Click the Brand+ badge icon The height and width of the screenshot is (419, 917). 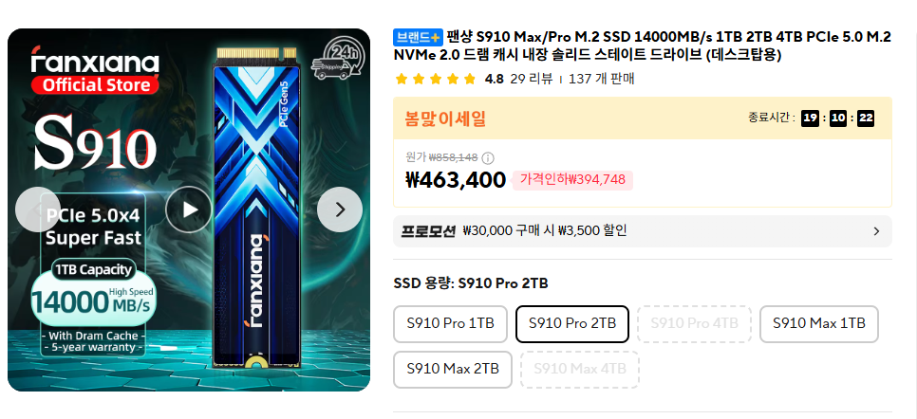(418, 37)
